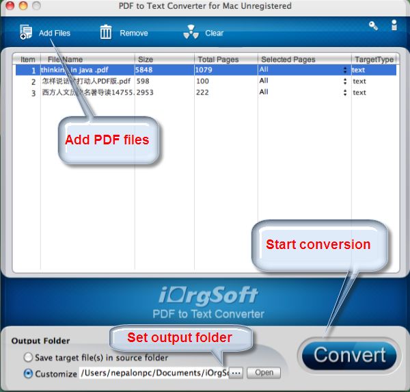
Task: Minimize window with the yellow button
Action: click(x=23, y=5)
